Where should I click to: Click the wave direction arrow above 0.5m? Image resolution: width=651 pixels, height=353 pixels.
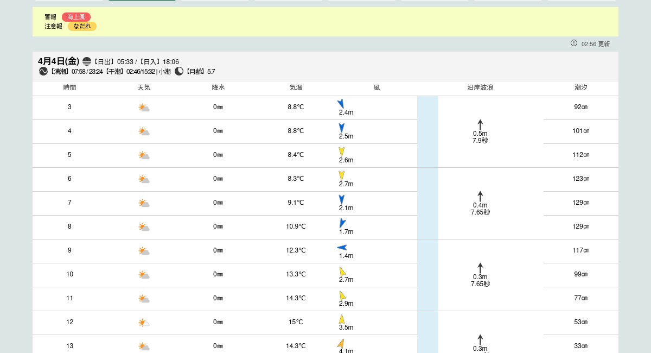pos(480,124)
